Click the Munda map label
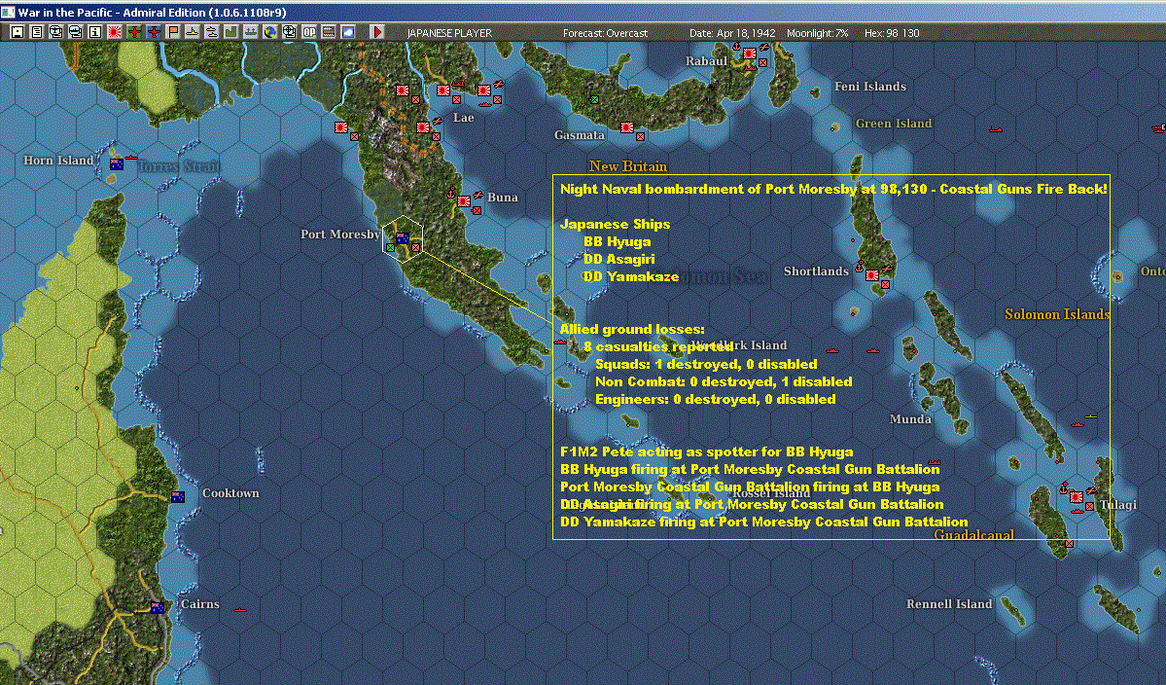This screenshot has width=1166, height=685. pos(910,418)
